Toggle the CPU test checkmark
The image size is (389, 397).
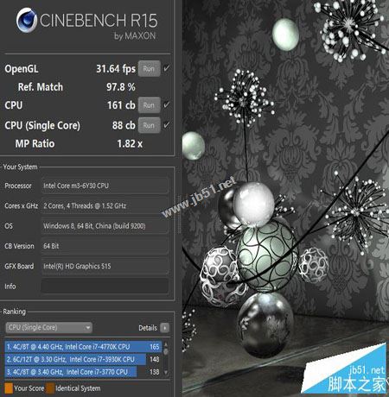pos(166,105)
